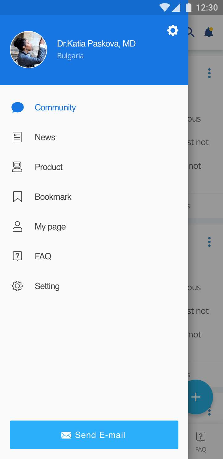
Task: Go to Bookmark menu entry
Action: [94, 197]
